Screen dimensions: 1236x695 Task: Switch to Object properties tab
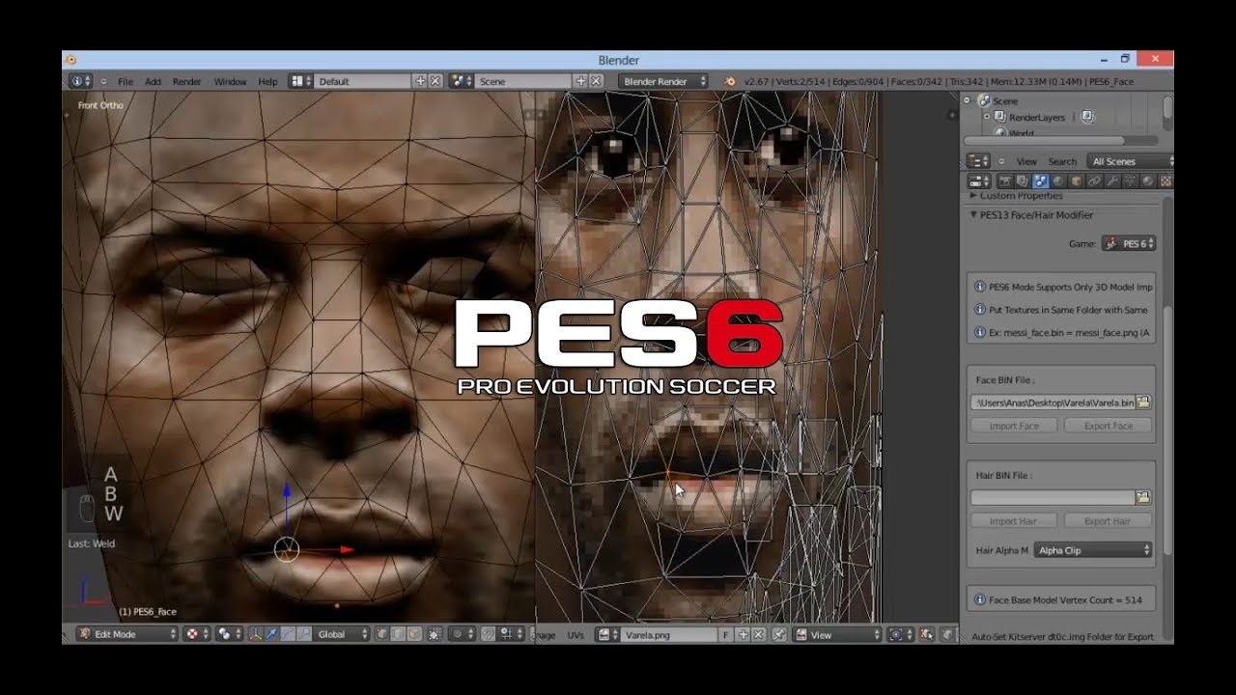[1077, 181]
